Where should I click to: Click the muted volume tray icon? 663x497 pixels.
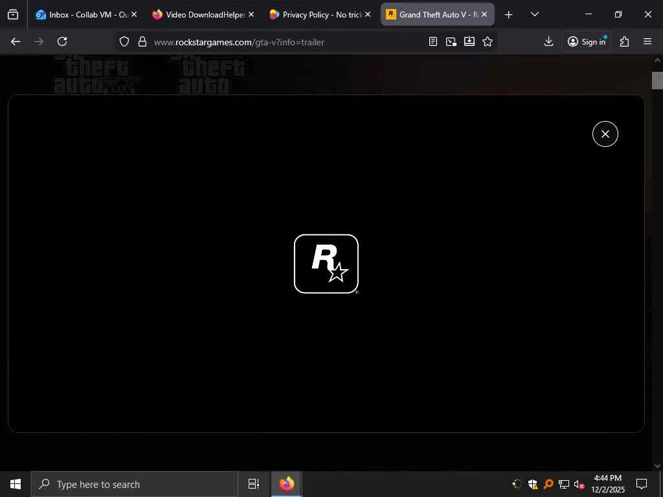pos(579,484)
